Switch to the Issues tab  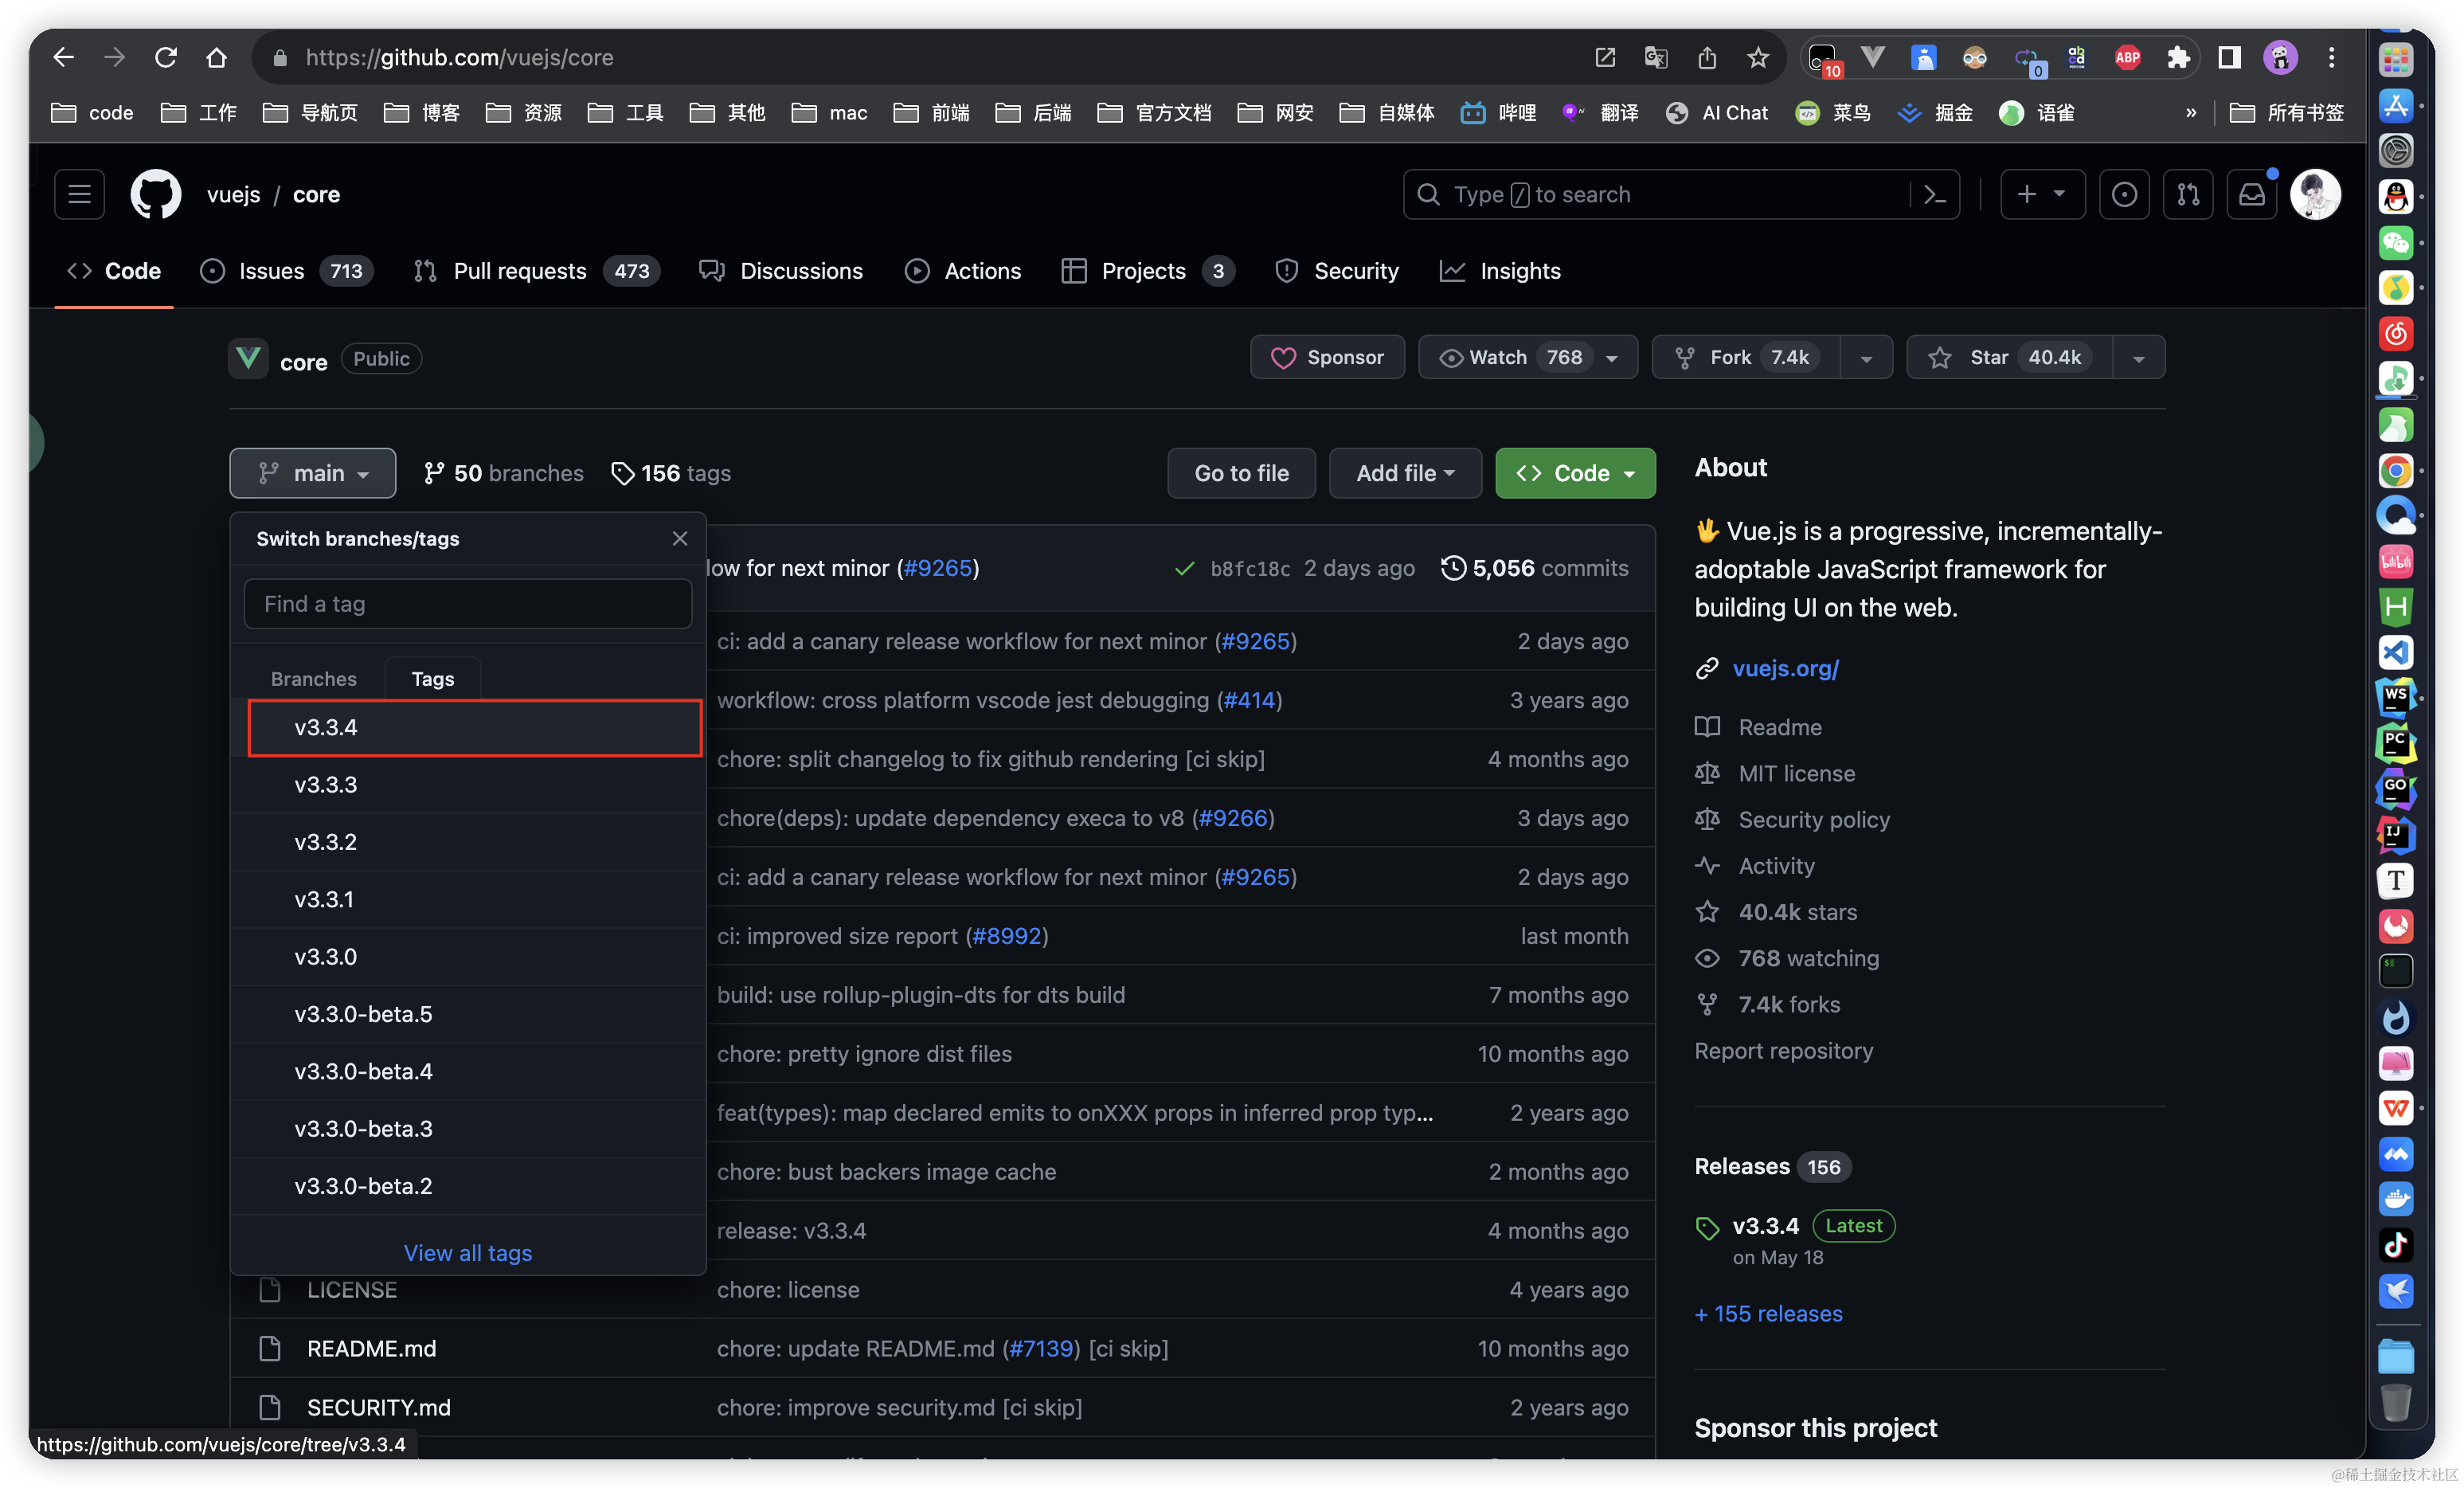pyautogui.click(x=286, y=271)
